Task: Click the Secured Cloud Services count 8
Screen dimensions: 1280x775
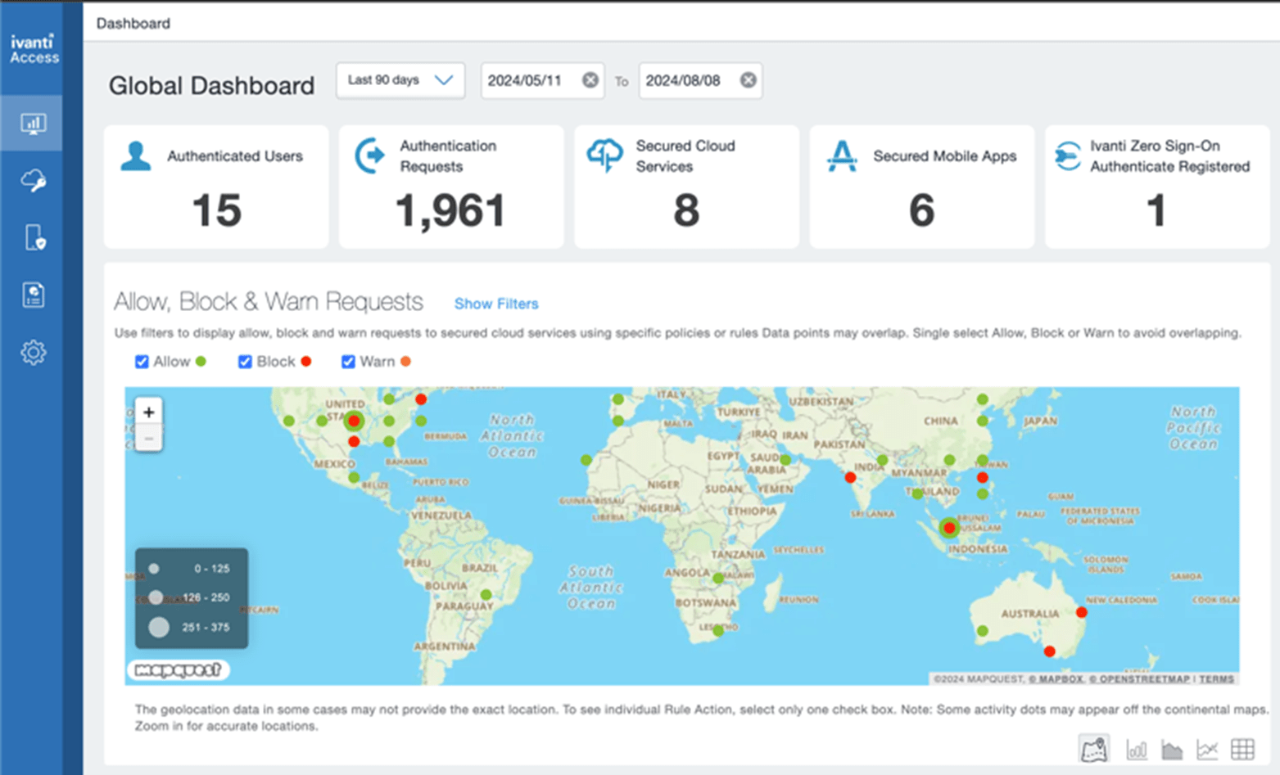Action: point(686,210)
